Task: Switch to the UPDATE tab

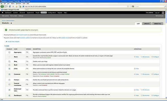Action: pyautogui.click(x=147, y=24)
